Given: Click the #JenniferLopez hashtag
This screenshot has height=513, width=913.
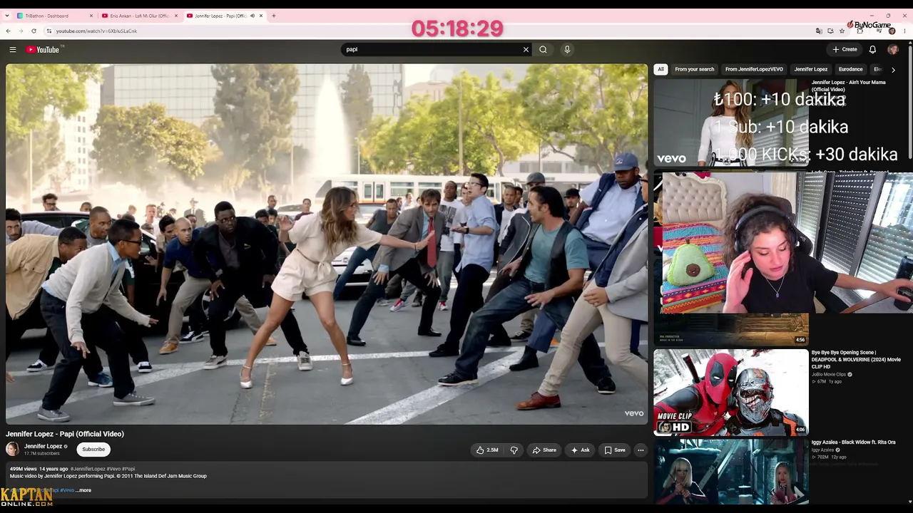Looking at the screenshot, I should click(x=88, y=469).
